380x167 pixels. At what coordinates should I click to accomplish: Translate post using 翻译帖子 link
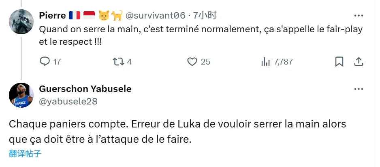point(25,154)
